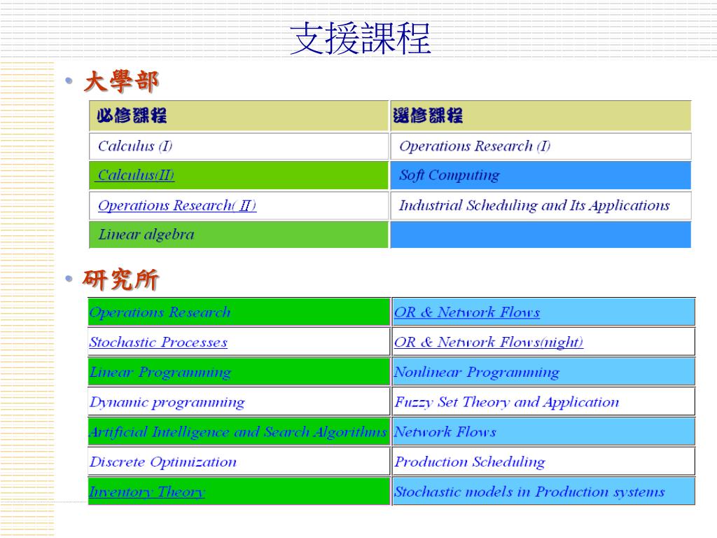Open the Calculus(II) hyperlink
Viewport: 717px width, 538px height.
click(136, 175)
